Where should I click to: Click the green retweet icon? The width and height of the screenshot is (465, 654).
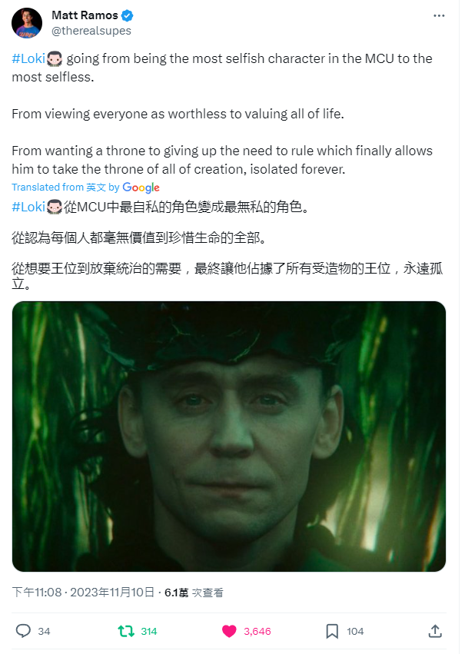tap(126, 631)
